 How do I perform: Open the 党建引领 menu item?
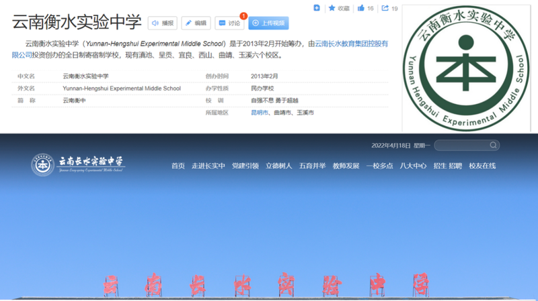tap(245, 166)
